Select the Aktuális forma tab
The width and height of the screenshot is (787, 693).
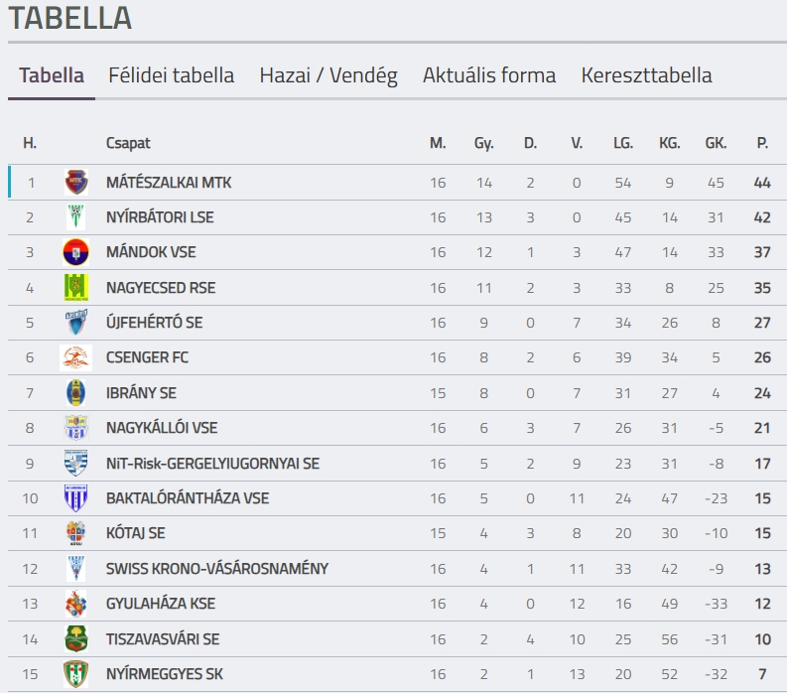coord(489,75)
